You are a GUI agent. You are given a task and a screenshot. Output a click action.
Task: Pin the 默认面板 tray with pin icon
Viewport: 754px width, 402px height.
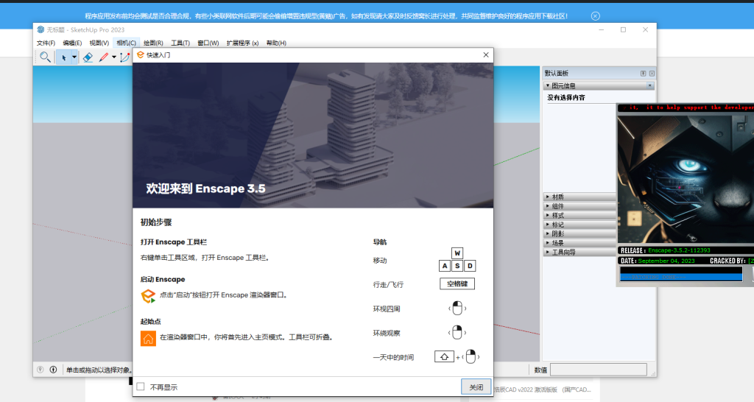[x=643, y=73]
